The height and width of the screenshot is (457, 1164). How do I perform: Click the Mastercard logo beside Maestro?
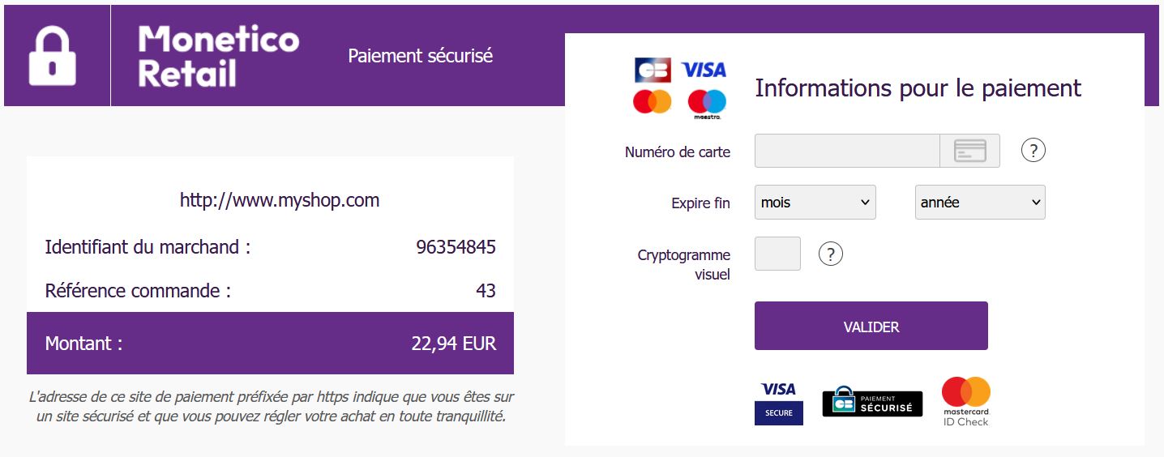[653, 102]
